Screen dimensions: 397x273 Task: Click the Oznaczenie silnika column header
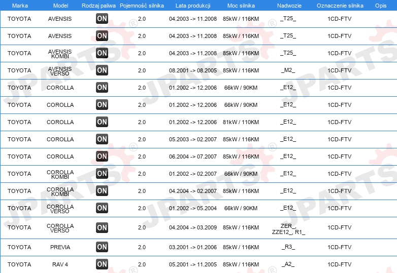[x=340, y=6]
